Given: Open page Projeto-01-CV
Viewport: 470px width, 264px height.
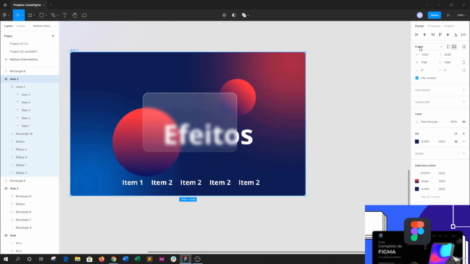Looking at the screenshot, I should (x=19, y=44).
